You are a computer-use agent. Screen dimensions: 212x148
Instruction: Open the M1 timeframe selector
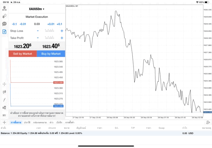(x=4, y=115)
